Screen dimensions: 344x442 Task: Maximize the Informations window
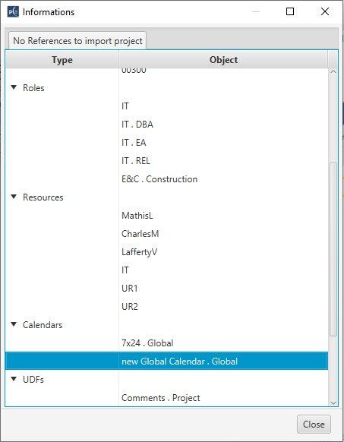(290, 11)
